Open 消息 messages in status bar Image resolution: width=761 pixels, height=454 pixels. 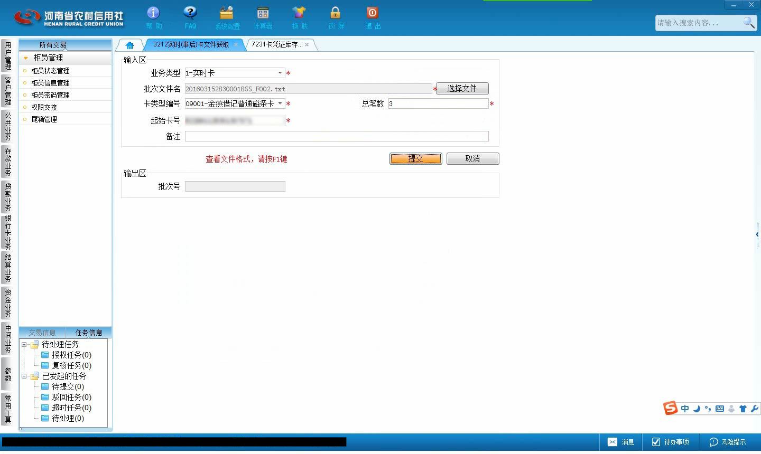tap(621, 442)
